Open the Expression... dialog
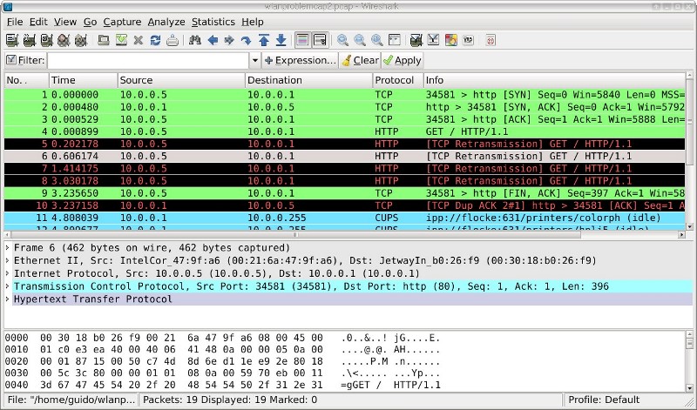This screenshot has height=410, width=697. tap(300, 60)
